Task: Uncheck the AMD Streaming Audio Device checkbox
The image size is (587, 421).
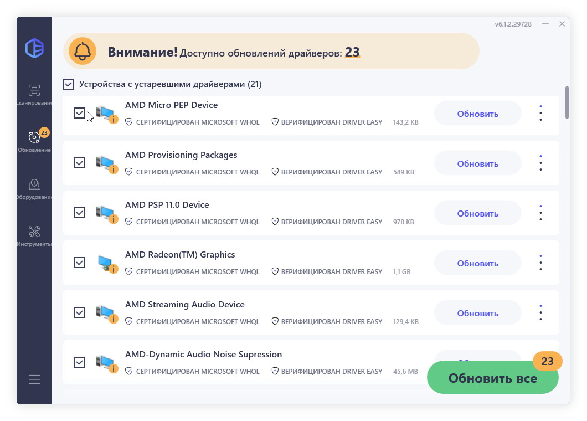Action: tap(79, 312)
